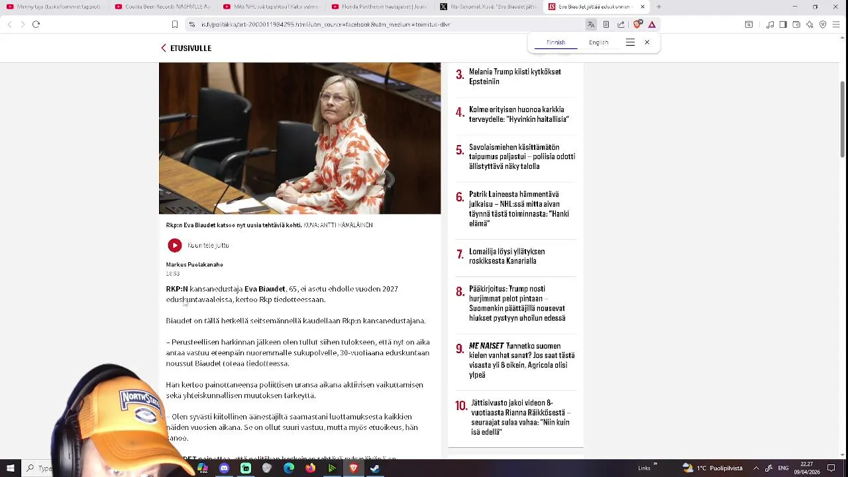Open the Brave Wallet icon
This screenshot has height=477, width=848.
click(x=796, y=25)
